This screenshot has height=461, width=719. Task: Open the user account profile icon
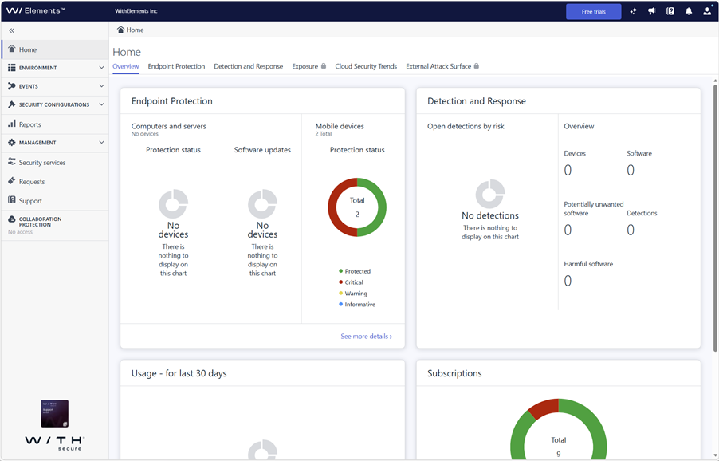[707, 11]
